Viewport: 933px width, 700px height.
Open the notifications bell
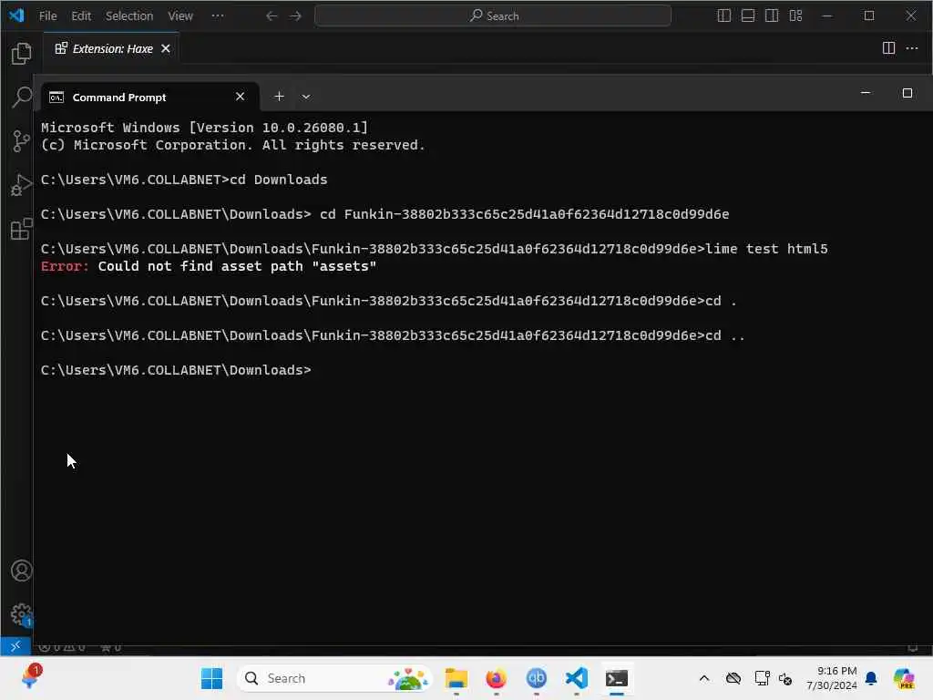(x=871, y=678)
